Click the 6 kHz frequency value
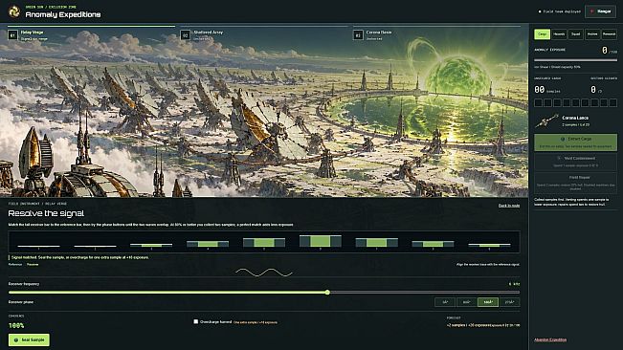 click(514, 284)
